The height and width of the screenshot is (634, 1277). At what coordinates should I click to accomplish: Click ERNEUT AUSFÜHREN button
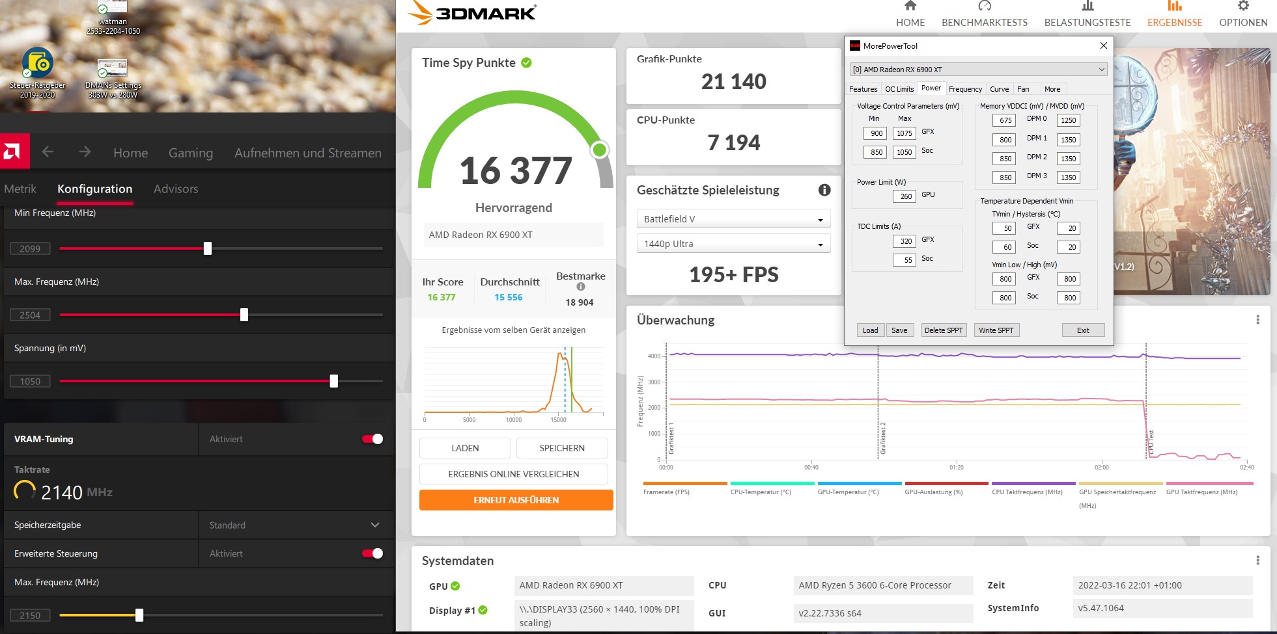coord(516,500)
